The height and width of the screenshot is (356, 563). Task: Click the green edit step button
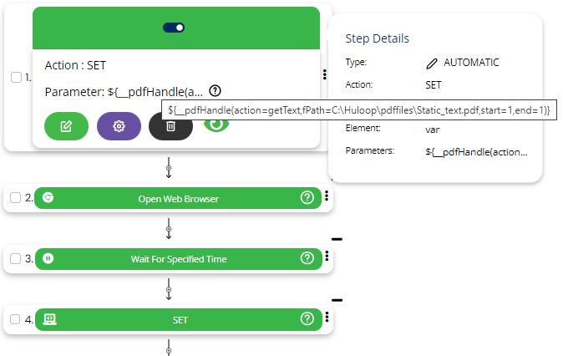click(x=66, y=126)
